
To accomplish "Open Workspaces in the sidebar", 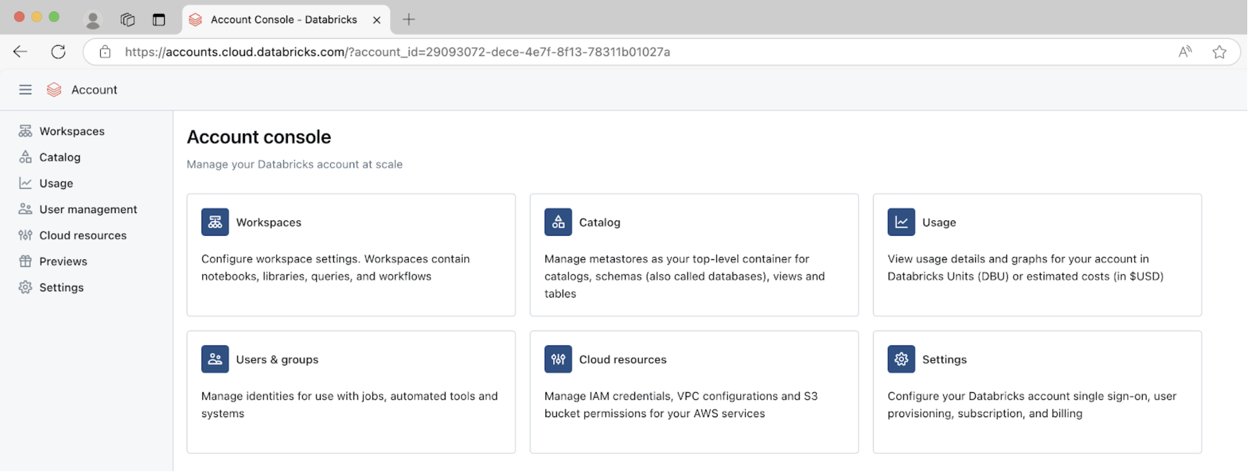I will pyautogui.click(x=72, y=131).
